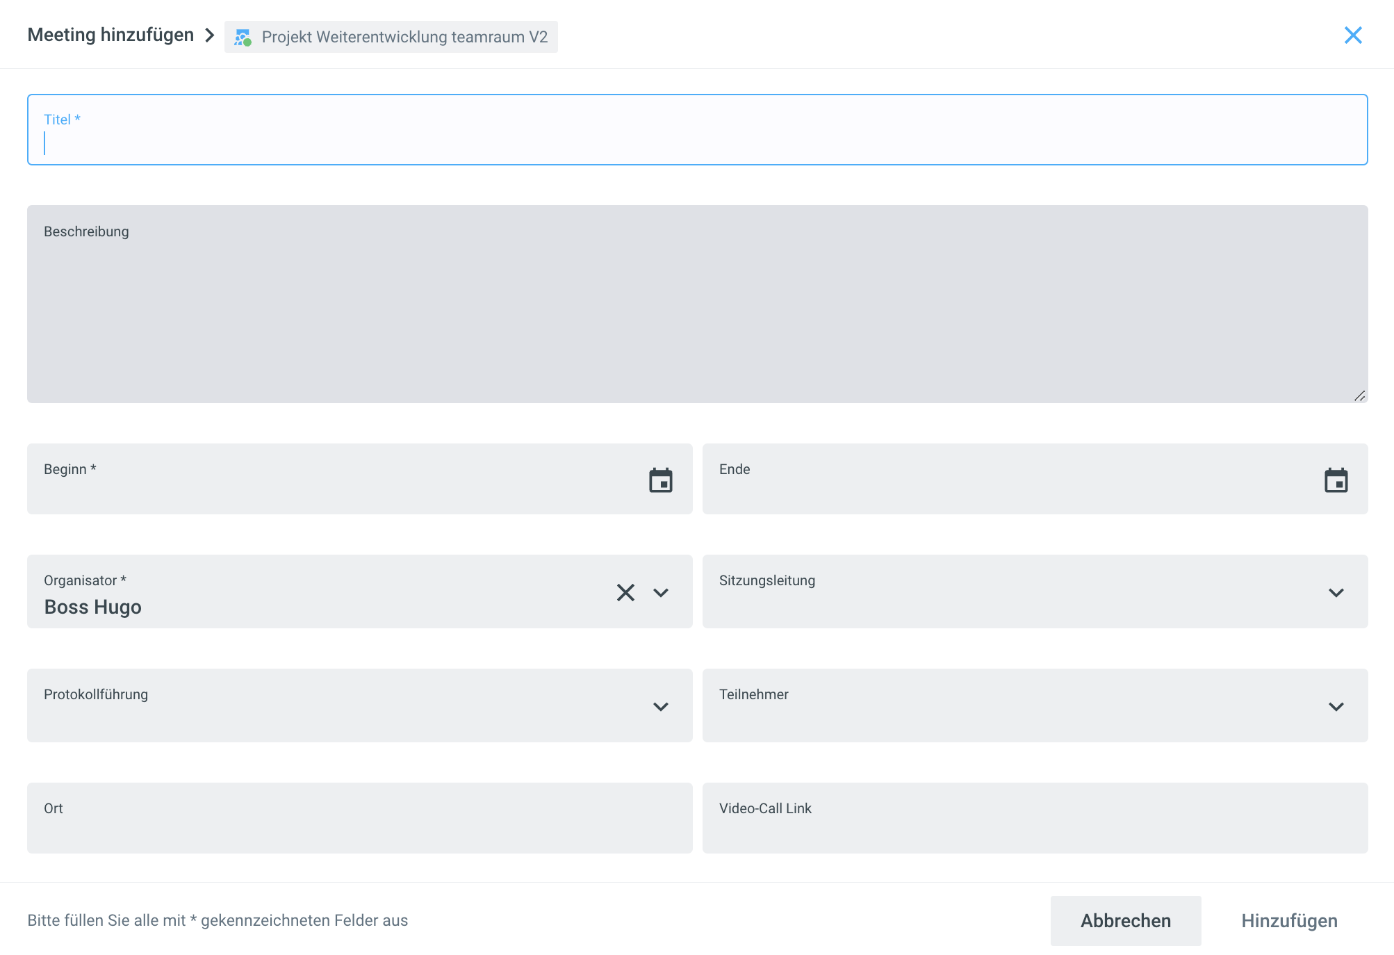This screenshot has height=955, width=1394.
Task: Click the teamraum project icon in breadcrumb
Action: 243,38
